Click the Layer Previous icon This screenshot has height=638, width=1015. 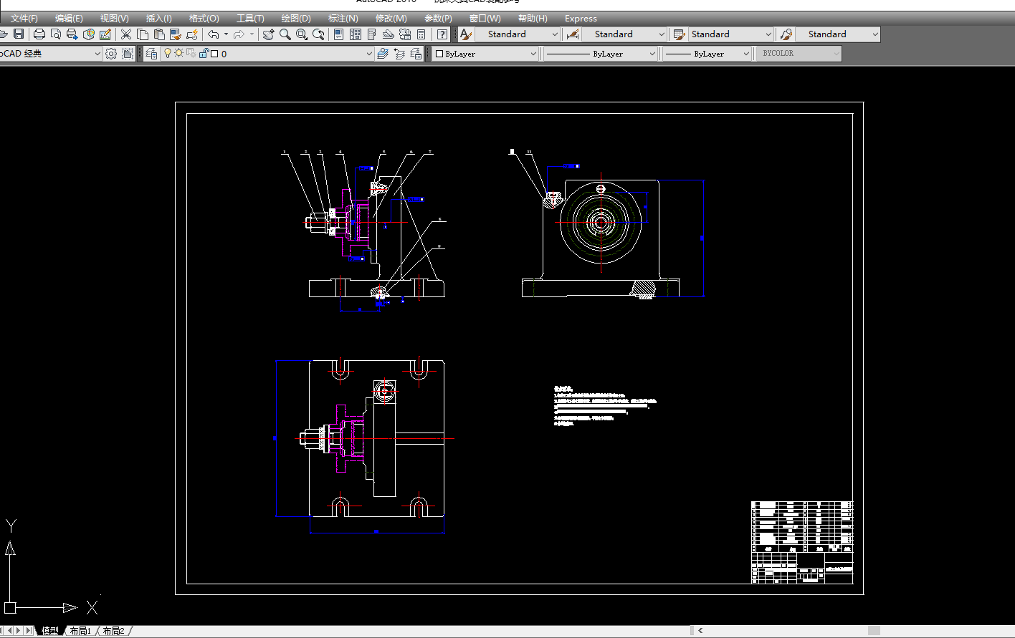(399, 54)
